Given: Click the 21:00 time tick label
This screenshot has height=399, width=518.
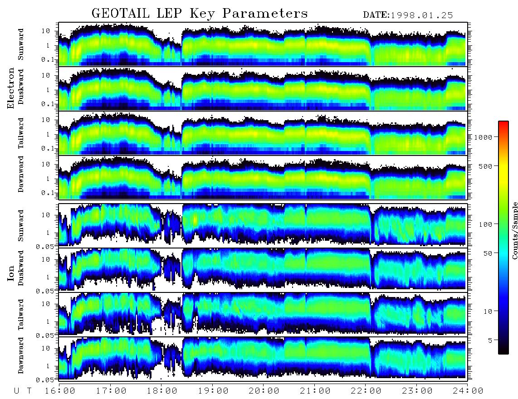Looking at the screenshot, I should tap(315, 391).
